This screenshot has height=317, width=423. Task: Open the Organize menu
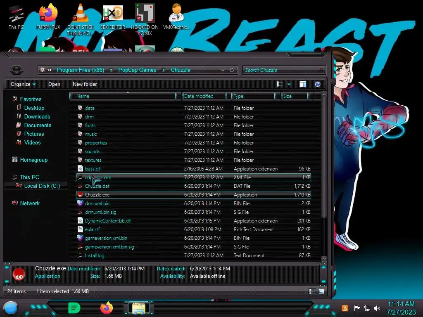click(x=23, y=84)
